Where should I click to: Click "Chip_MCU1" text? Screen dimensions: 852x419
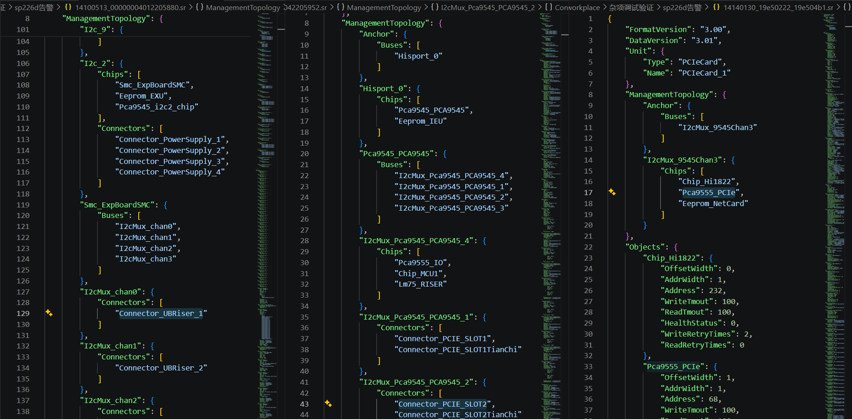coord(418,273)
